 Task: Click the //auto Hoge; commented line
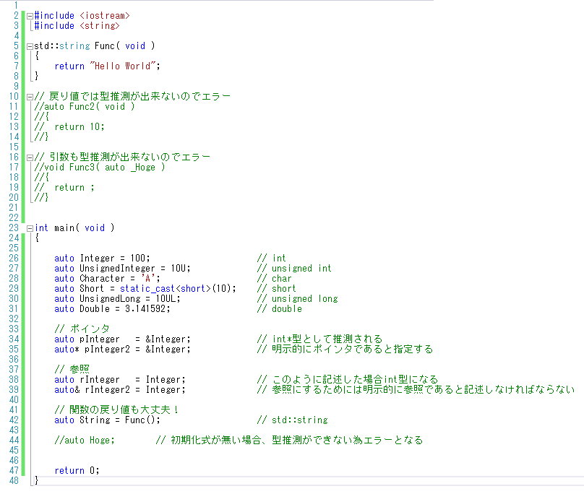(85, 440)
